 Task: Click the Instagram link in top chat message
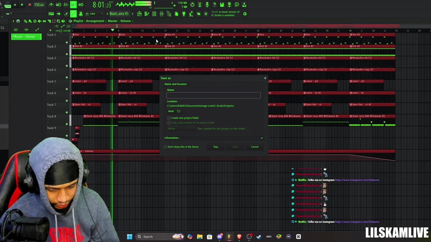[357, 180]
